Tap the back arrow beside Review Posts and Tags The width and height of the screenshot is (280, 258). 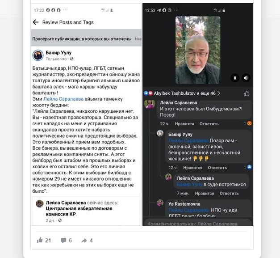point(36,22)
